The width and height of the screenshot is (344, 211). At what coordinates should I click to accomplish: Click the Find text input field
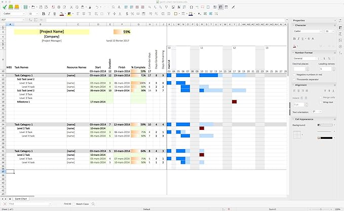tap(30, 204)
